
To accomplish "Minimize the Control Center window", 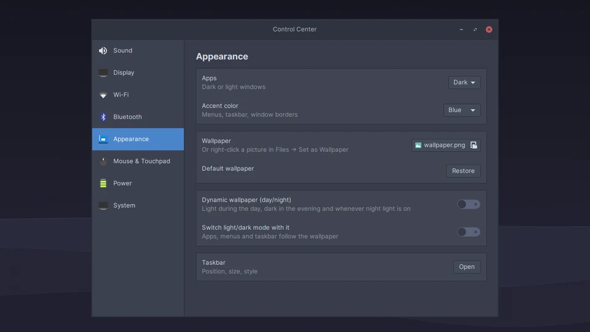I will click(x=462, y=30).
